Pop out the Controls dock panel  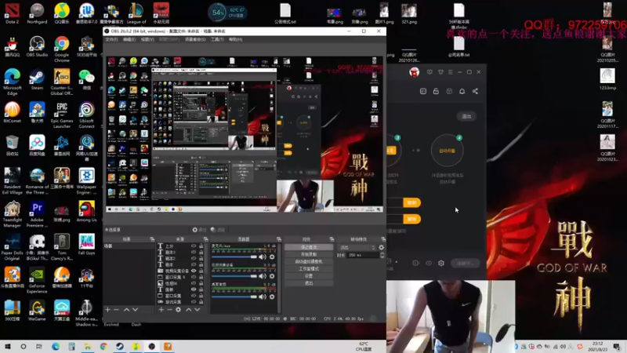tap(332, 239)
